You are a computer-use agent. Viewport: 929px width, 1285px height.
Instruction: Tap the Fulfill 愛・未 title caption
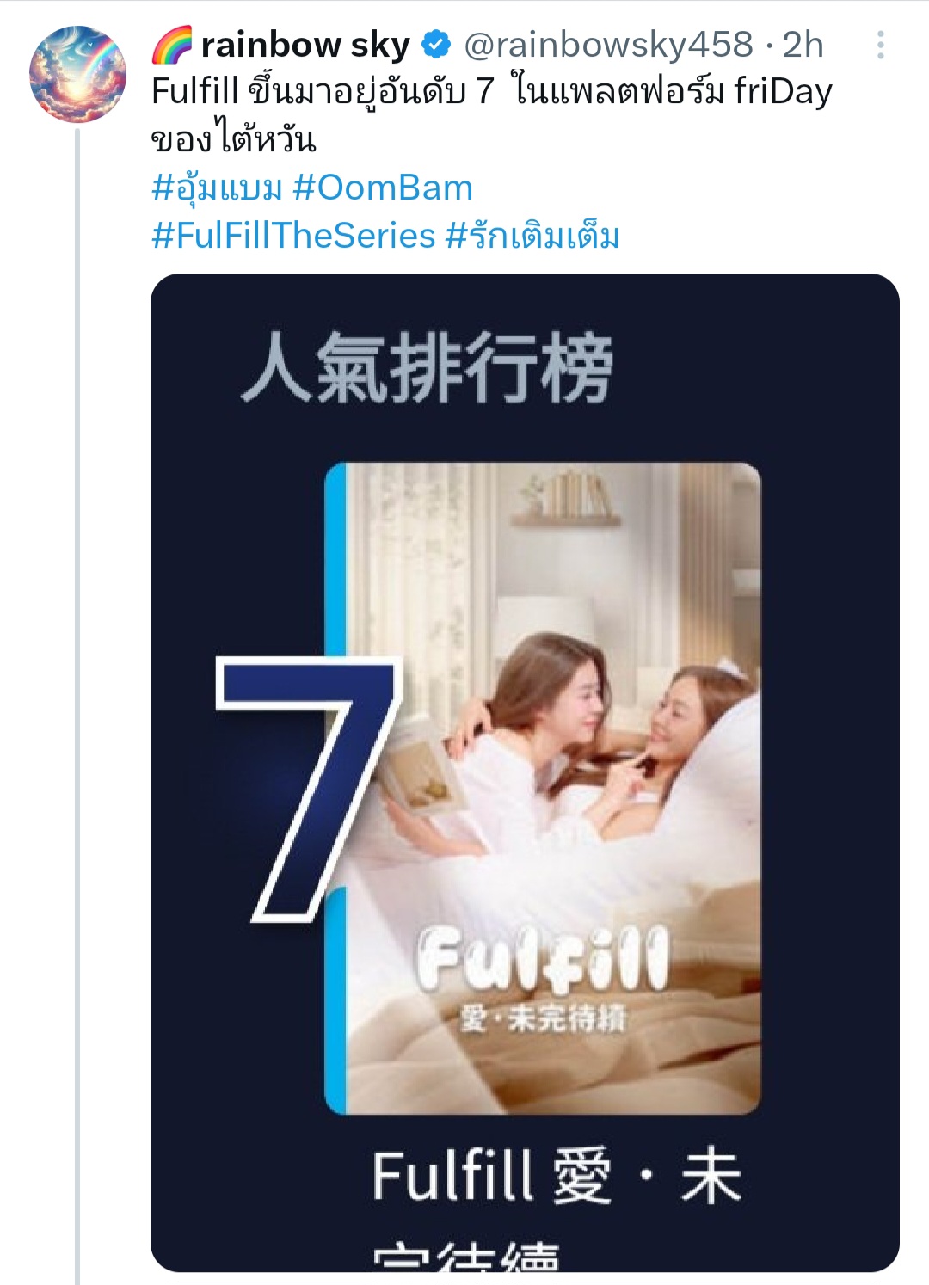click(x=557, y=1177)
